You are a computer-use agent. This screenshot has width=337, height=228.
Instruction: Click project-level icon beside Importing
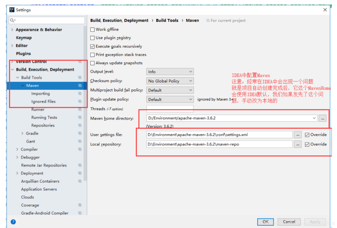[x=80, y=94]
